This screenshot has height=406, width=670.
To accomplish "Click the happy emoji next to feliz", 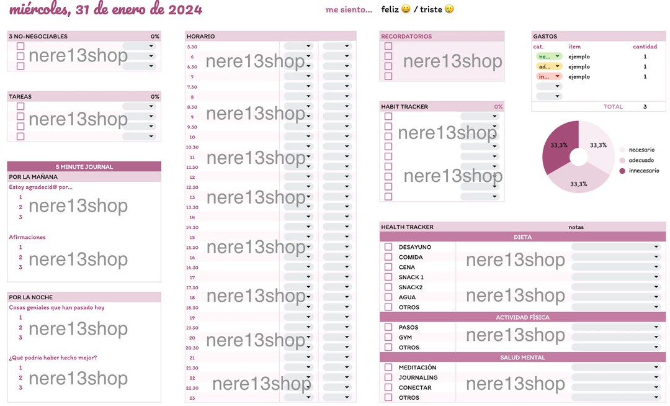I will (x=406, y=9).
